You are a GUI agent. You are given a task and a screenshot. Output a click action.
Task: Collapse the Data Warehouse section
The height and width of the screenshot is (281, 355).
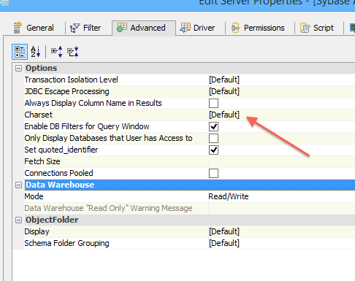coord(18,185)
